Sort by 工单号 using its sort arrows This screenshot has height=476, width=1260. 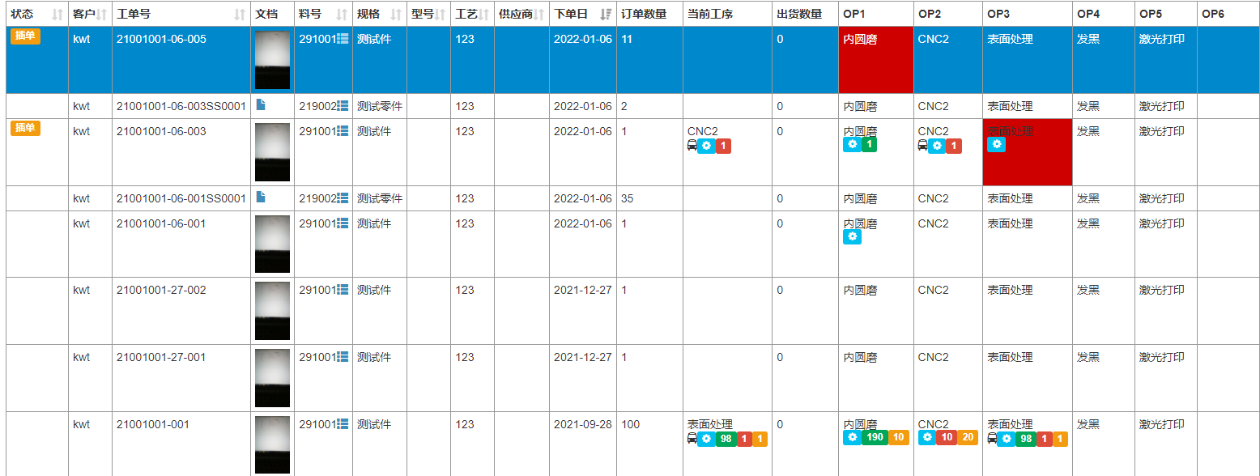click(x=240, y=15)
